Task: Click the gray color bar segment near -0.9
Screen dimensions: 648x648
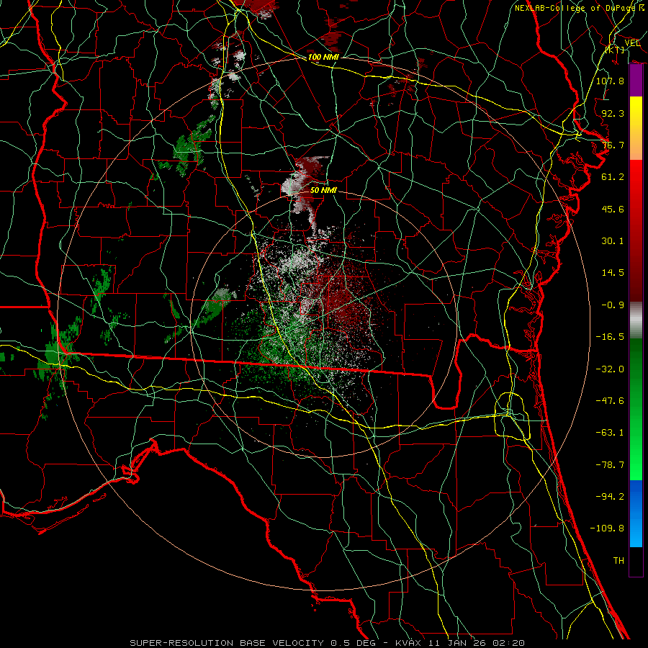Action: point(636,320)
